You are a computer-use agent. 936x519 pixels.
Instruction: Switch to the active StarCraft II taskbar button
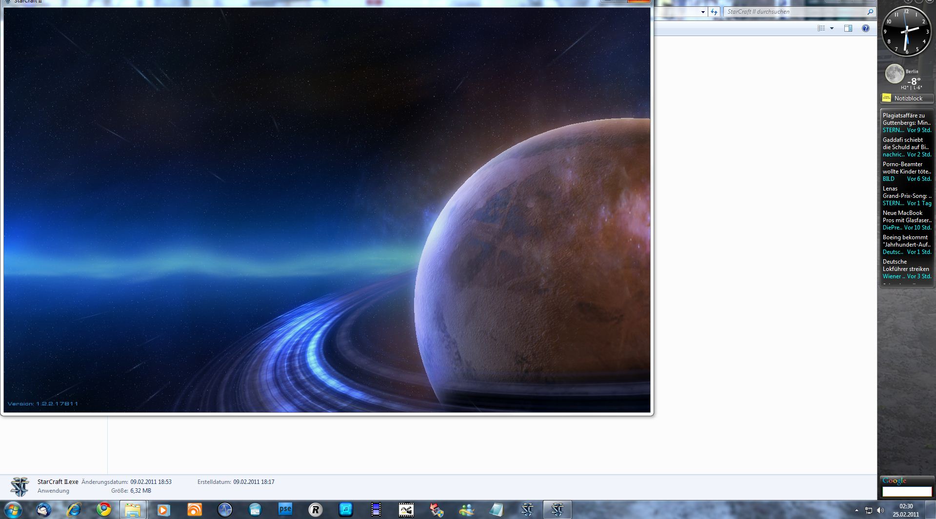(558, 510)
